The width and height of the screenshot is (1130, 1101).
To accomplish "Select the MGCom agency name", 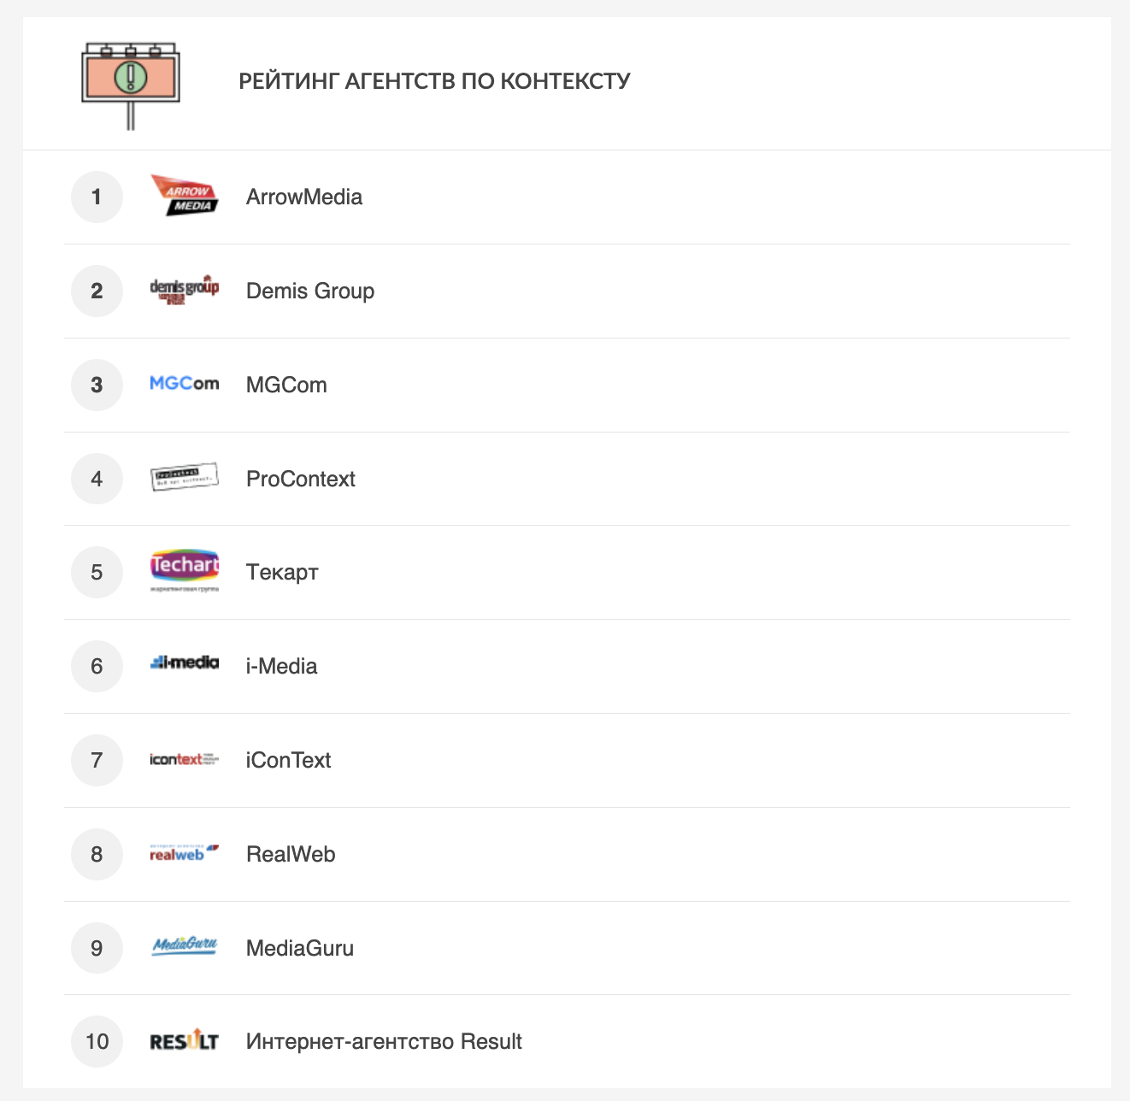I will pos(286,386).
